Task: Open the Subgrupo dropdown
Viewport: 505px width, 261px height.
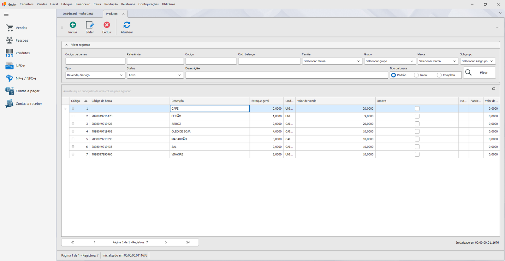Action: (478, 61)
